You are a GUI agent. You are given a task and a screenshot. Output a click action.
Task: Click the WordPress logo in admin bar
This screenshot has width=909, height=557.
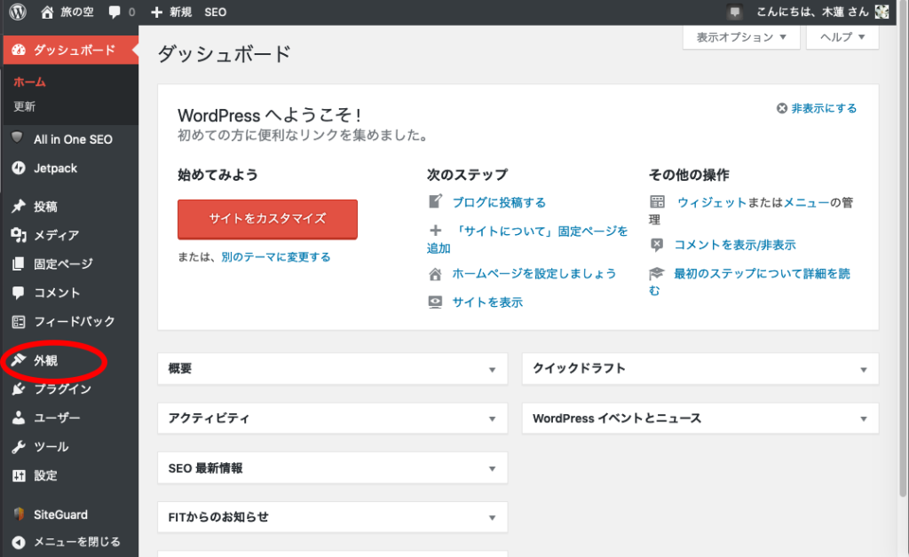[18, 12]
